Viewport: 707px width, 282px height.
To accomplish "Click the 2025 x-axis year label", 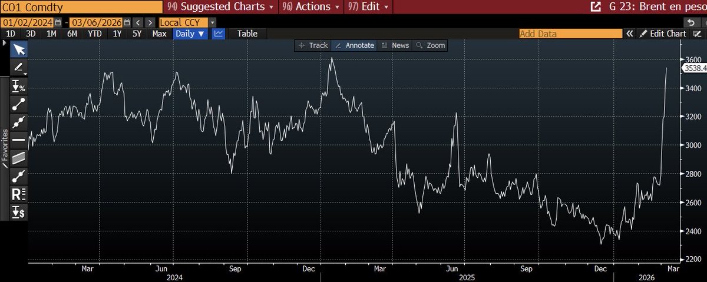I will pos(467,276).
